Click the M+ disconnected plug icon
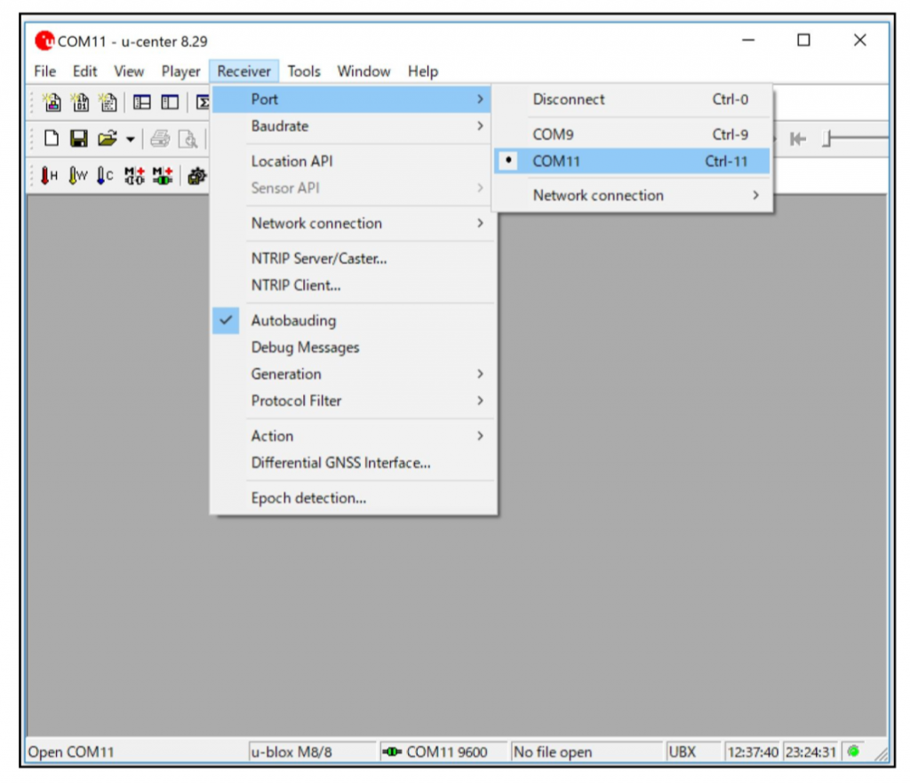This screenshot has height=783, width=910. [x=135, y=175]
